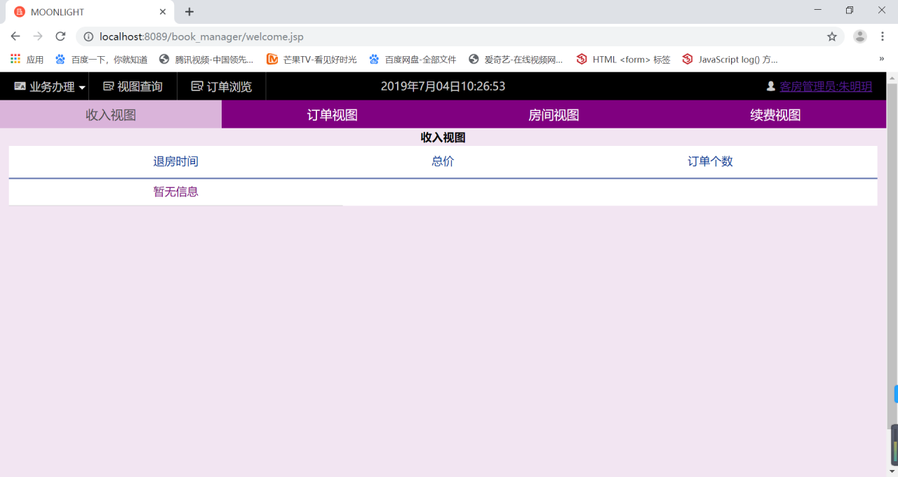Click the scrollbar up arrow
Image resolution: width=898 pixels, height=477 pixels.
[892, 77]
